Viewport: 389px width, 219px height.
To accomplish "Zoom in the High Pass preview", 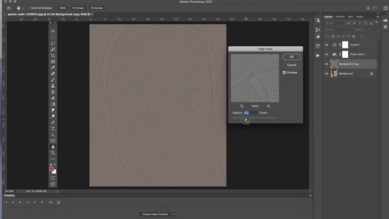I will 268,106.
